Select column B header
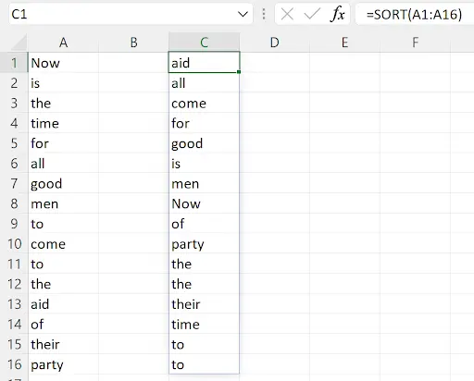Image resolution: width=474 pixels, height=381 pixels. click(133, 43)
